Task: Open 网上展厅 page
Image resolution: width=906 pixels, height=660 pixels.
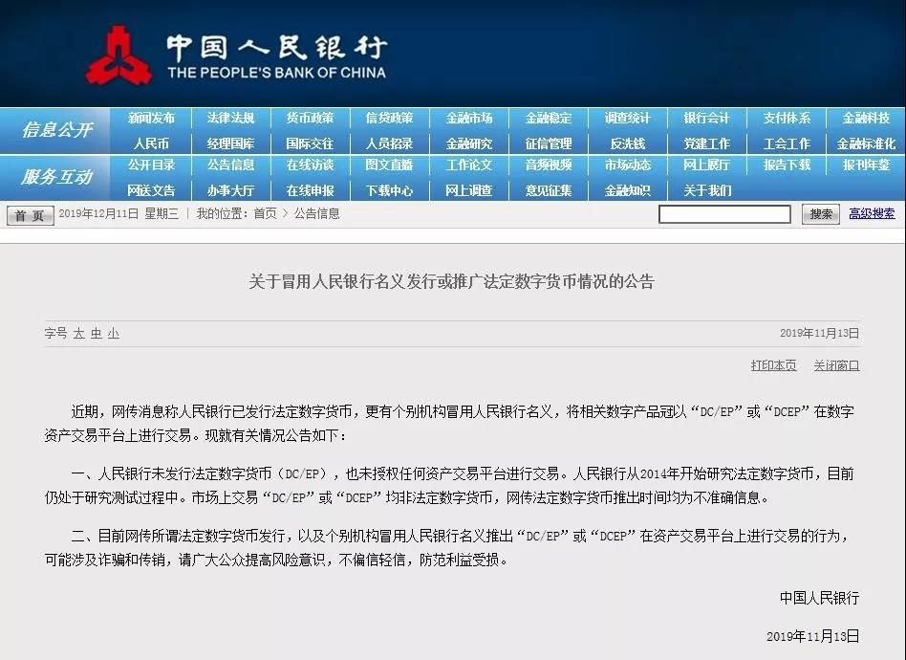Action: (707, 165)
